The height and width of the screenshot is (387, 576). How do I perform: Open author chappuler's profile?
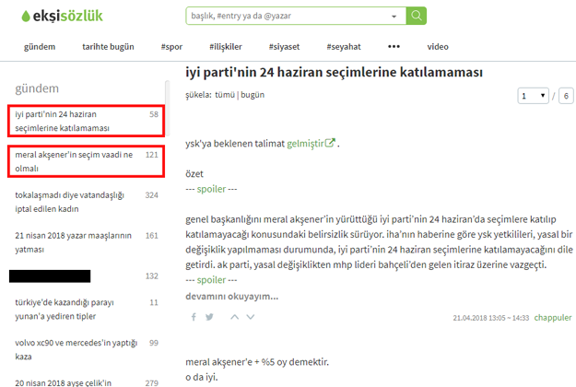point(553,318)
